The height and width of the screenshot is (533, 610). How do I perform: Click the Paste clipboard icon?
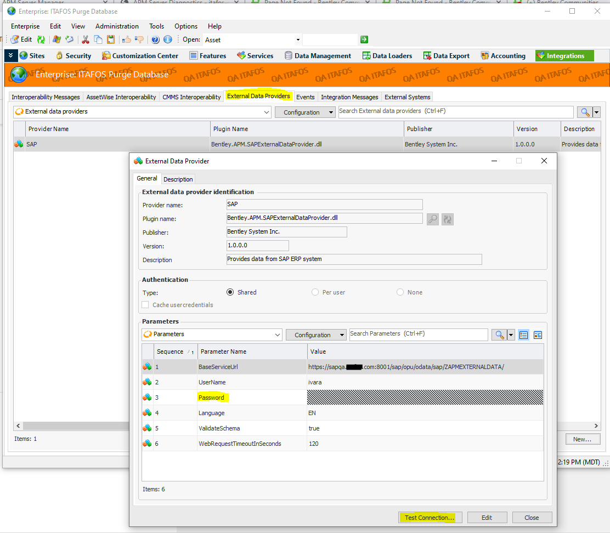[111, 39]
